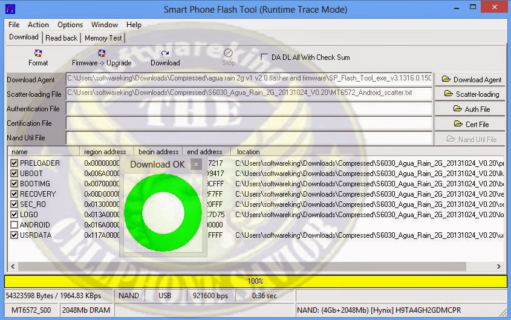Open the Help menu
This screenshot has width=511, height=320.
tap(134, 25)
